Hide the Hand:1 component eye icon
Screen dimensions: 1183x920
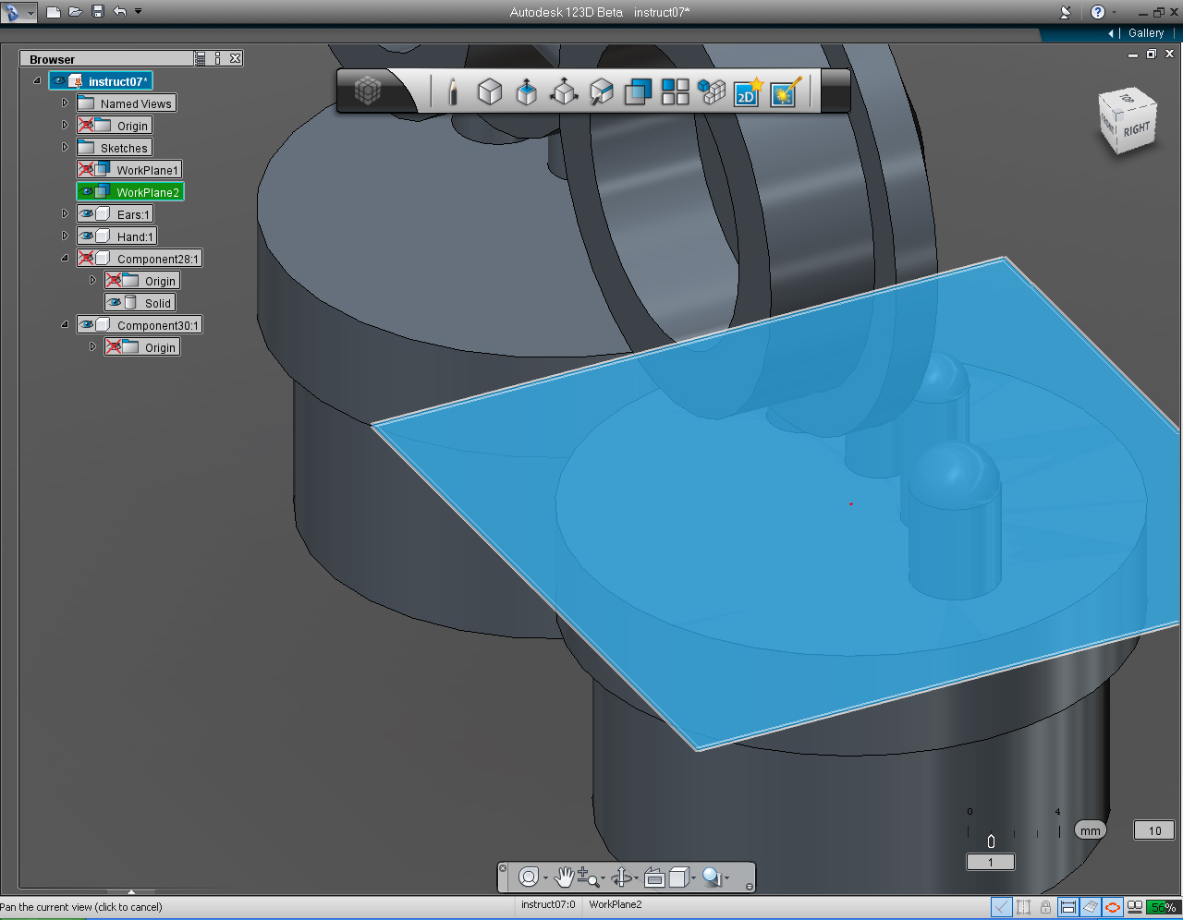pos(86,236)
